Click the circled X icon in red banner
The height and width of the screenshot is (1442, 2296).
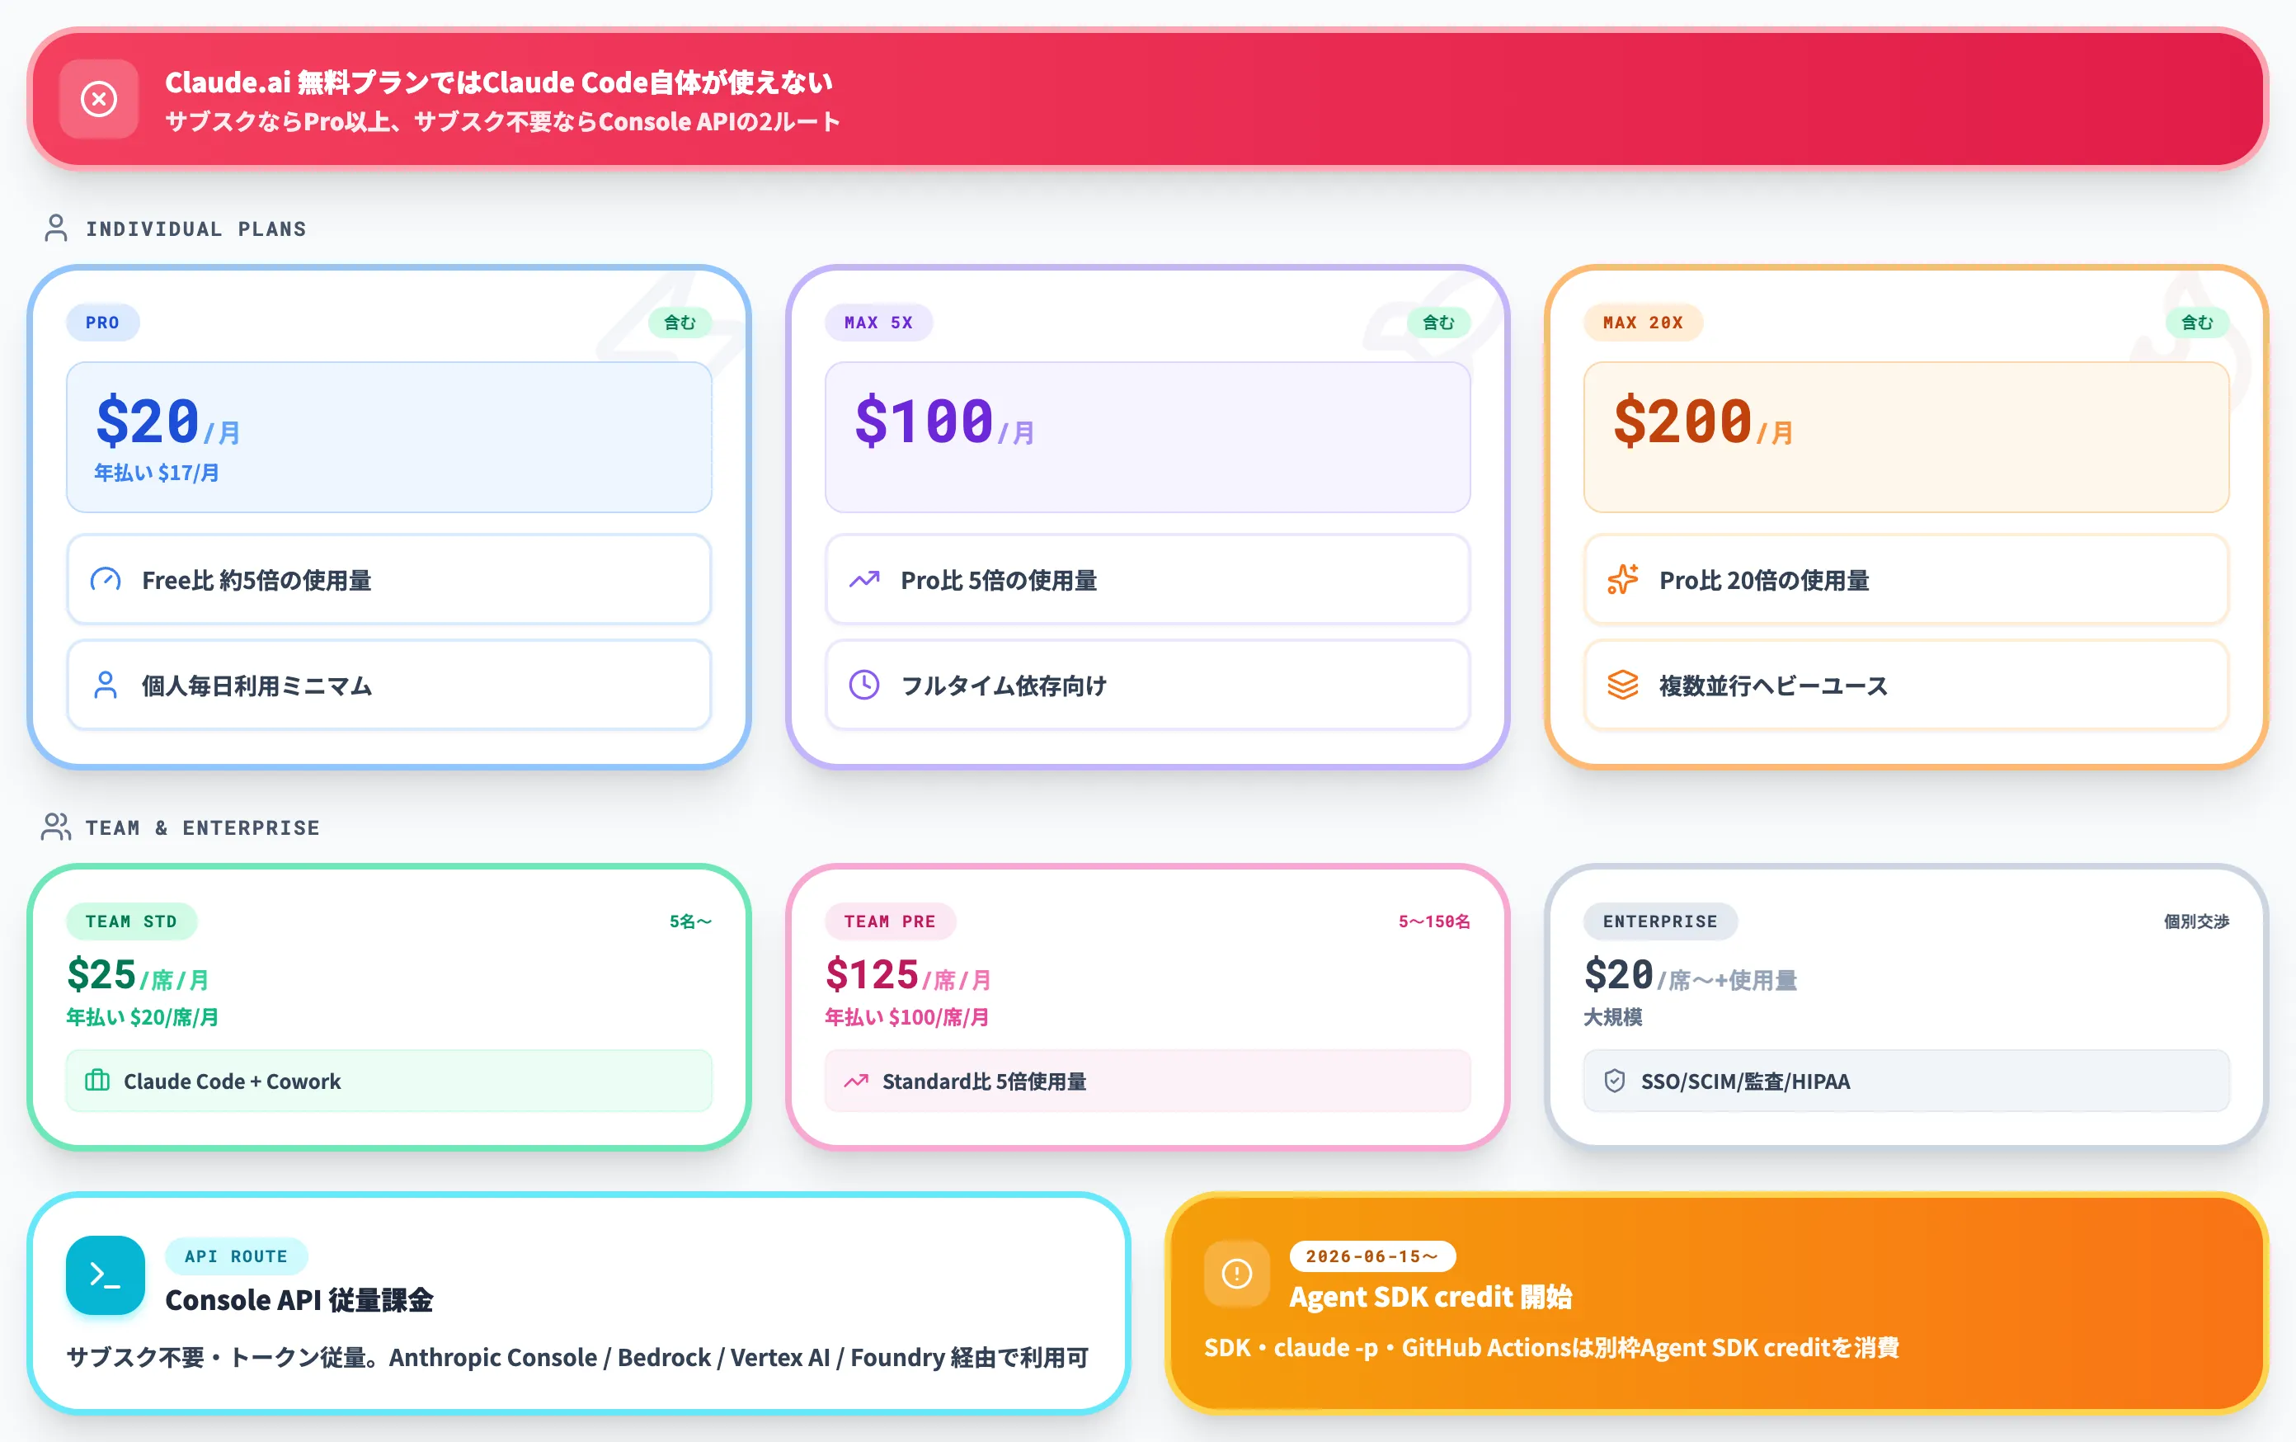[x=99, y=99]
